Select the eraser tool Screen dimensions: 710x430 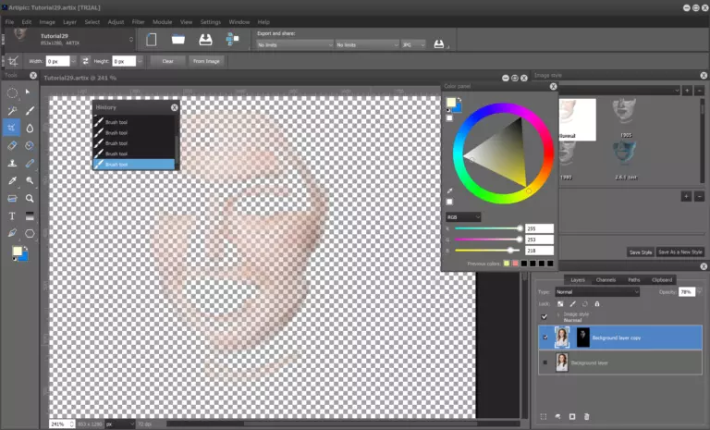click(x=12, y=145)
